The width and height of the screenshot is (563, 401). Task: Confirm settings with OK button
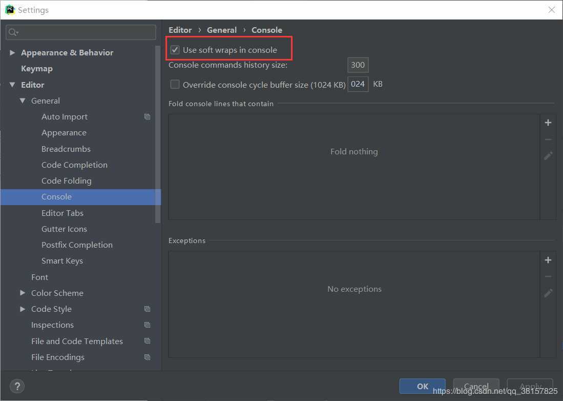pyautogui.click(x=422, y=386)
